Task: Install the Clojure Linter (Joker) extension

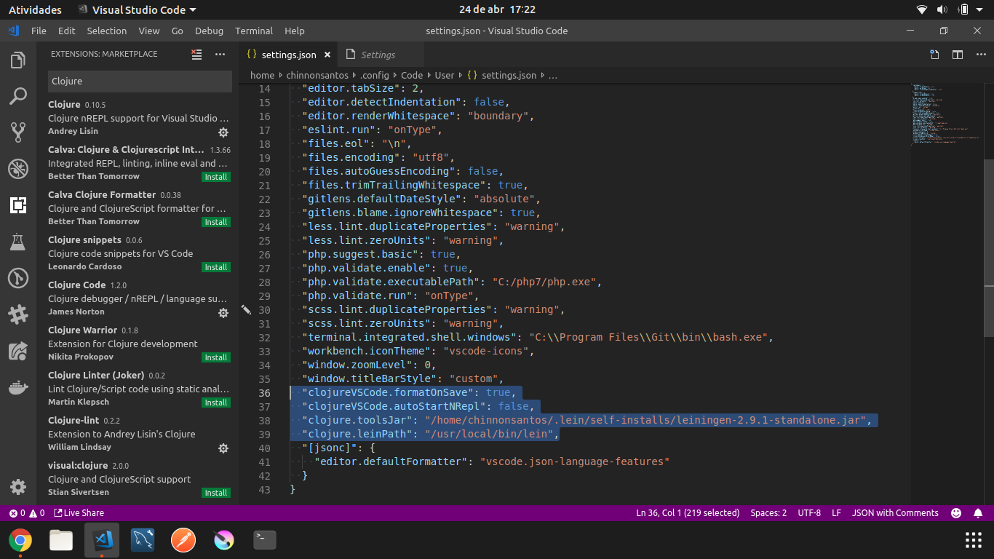Action: point(215,403)
